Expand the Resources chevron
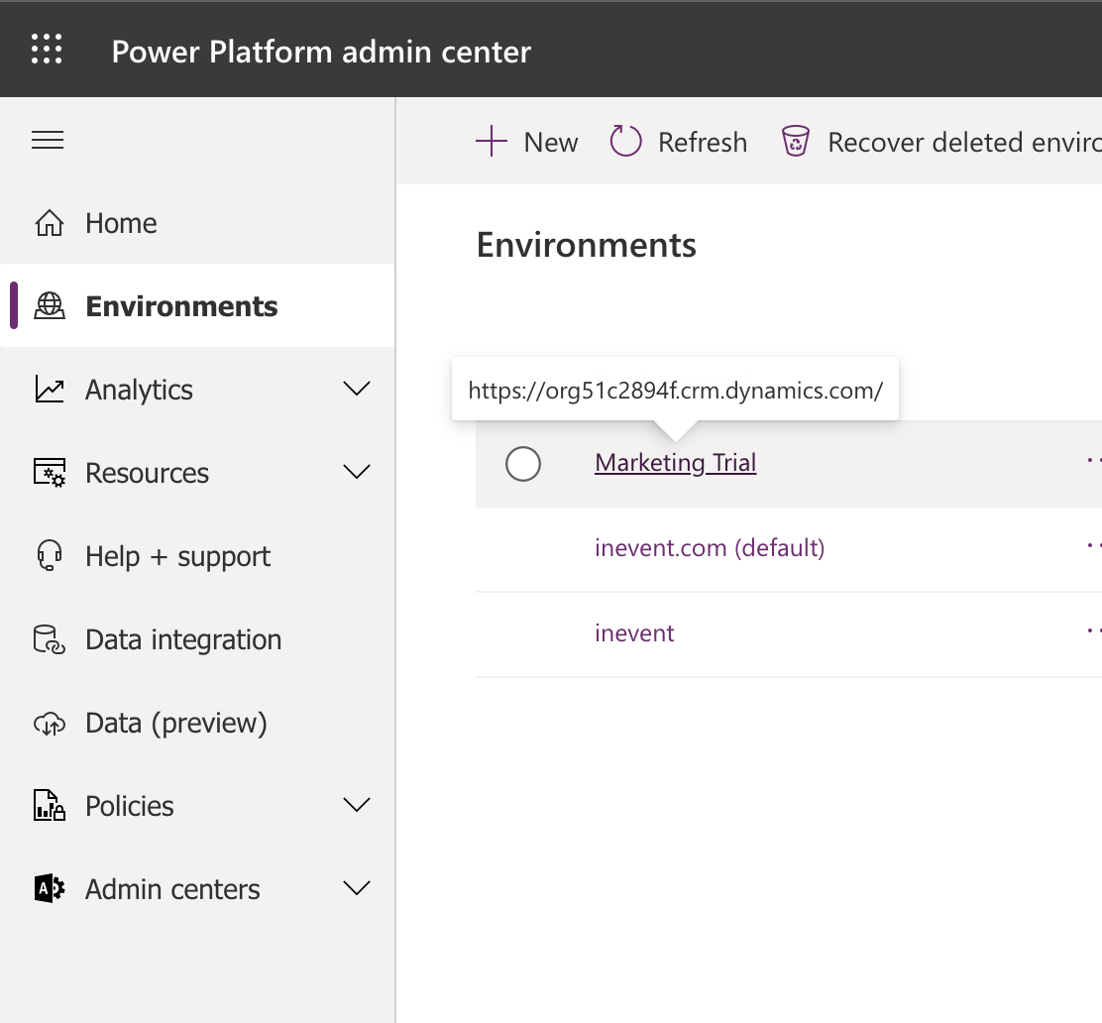This screenshot has width=1102, height=1023. coord(357,471)
